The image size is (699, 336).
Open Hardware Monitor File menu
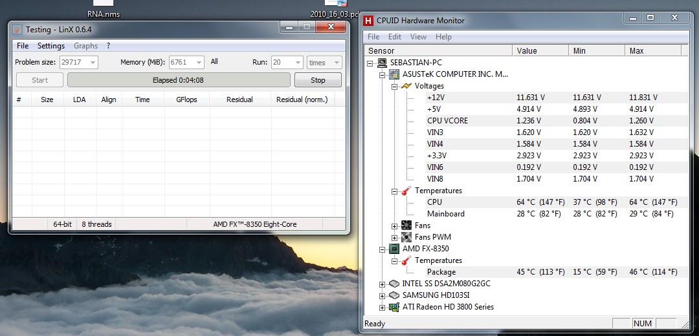(373, 36)
